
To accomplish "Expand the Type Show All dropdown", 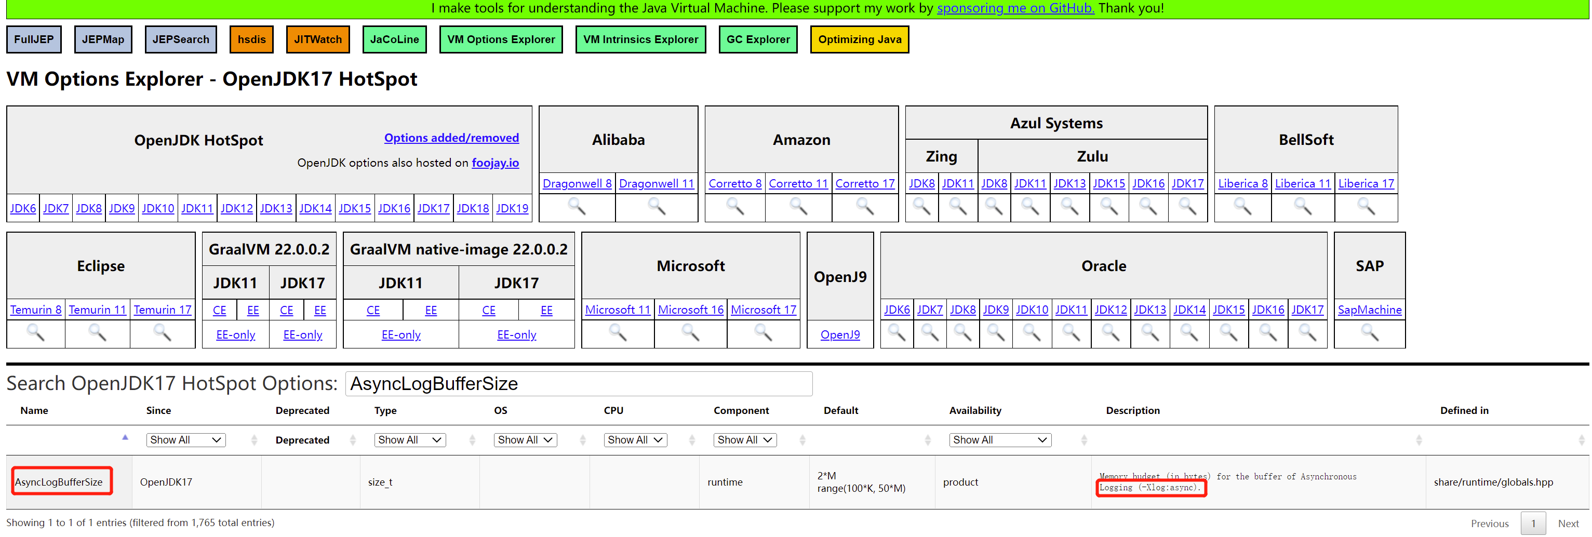I will pyautogui.click(x=410, y=440).
